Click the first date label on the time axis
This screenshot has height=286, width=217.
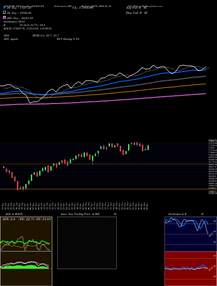(x=3, y=206)
